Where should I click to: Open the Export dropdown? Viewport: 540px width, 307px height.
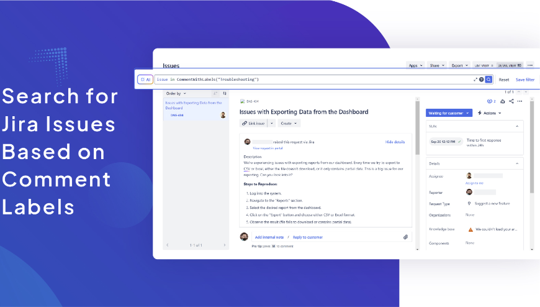tap(460, 65)
